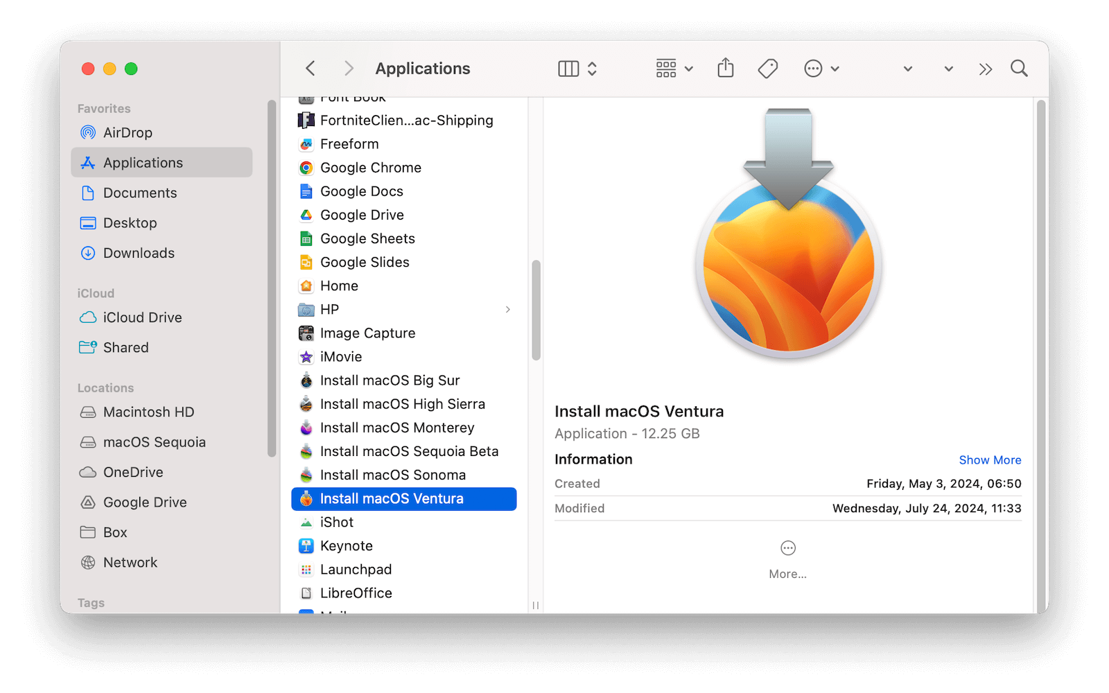
Task: Open Documents in the sidebar
Action: pyautogui.click(x=161, y=193)
